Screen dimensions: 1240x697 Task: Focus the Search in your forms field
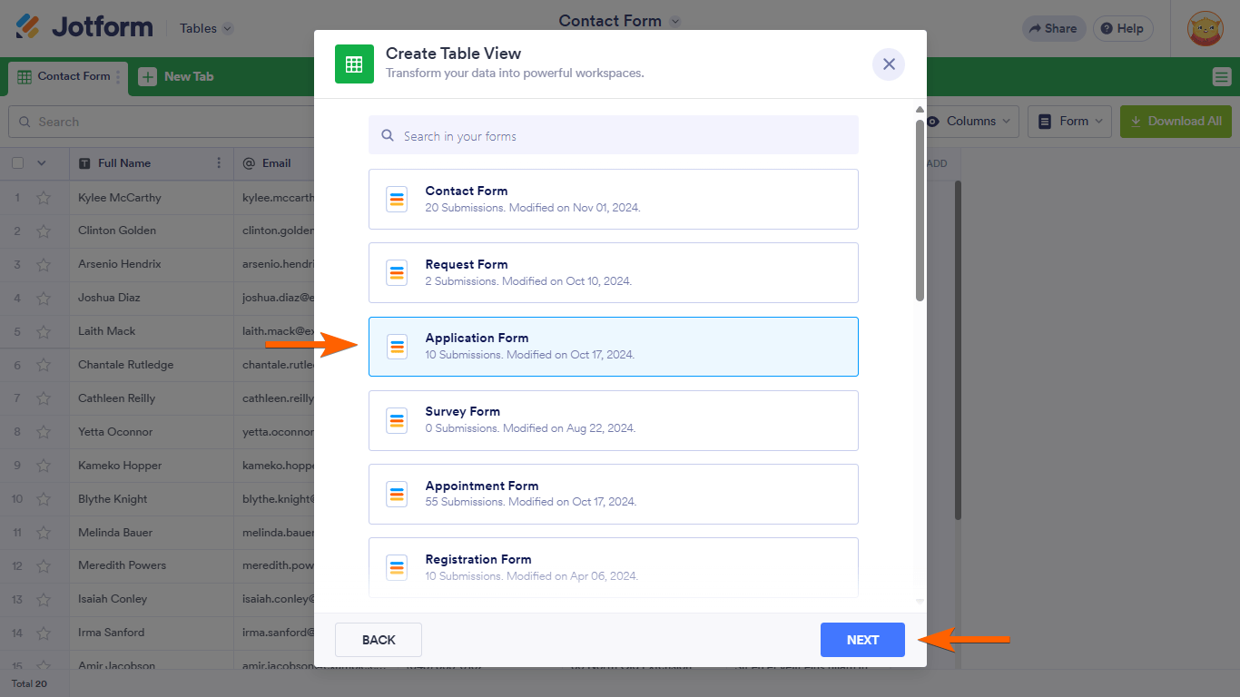(613, 136)
